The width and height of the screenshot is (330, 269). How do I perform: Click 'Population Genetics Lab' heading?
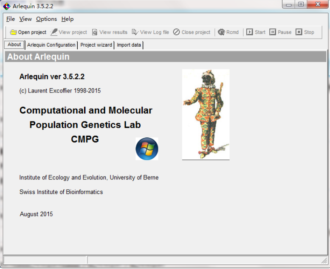(85, 125)
